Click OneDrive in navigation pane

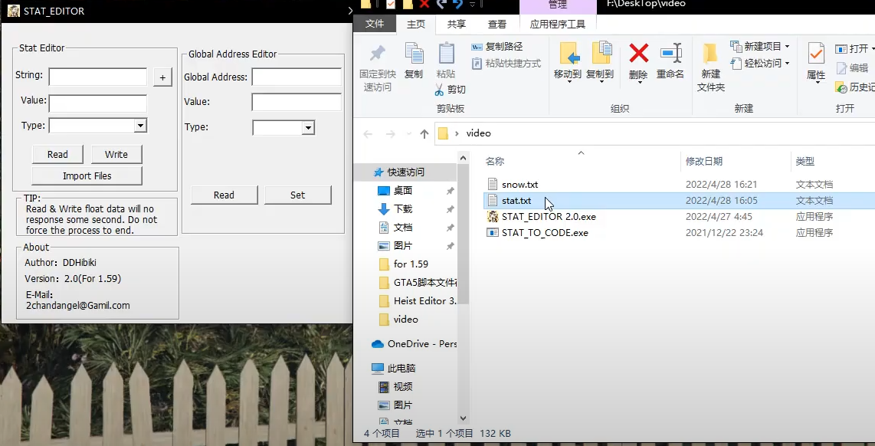click(x=422, y=344)
